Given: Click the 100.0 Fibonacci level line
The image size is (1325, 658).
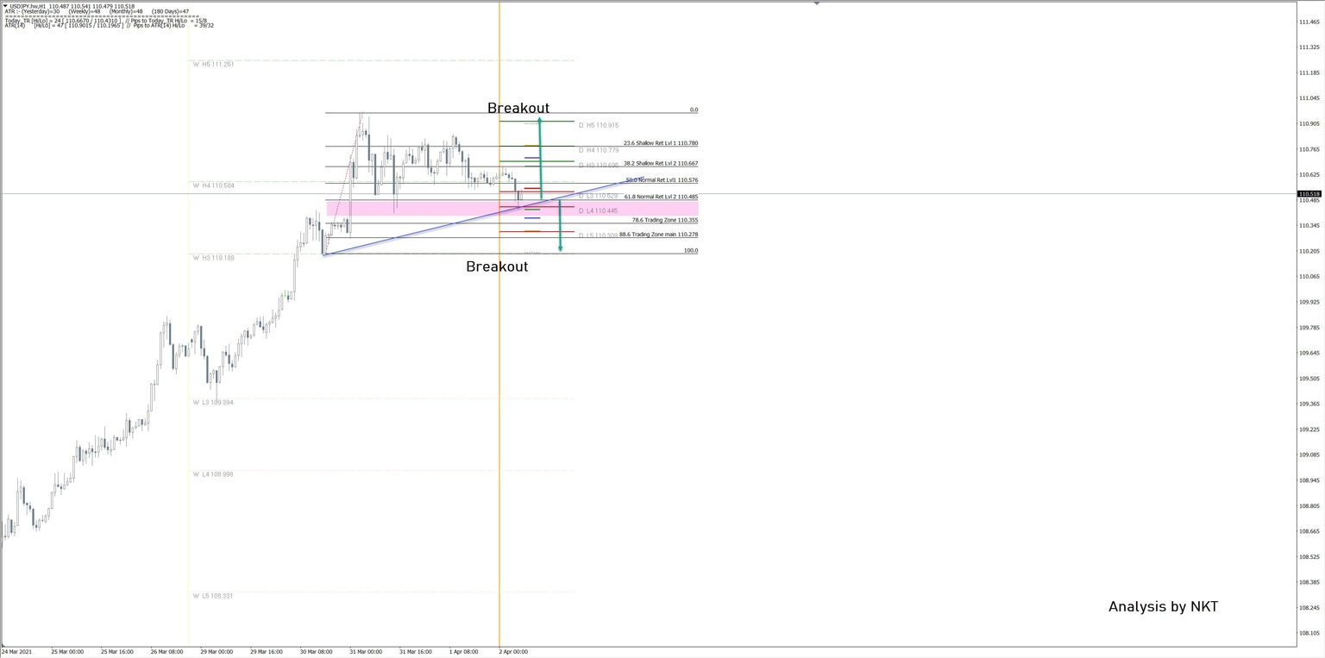Looking at the screenshot, I should pos(604,252).
